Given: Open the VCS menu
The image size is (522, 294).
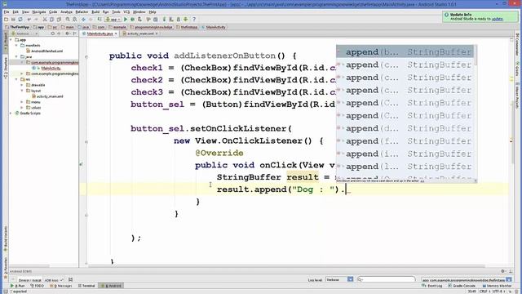Looking at the screenshot, I should coord(126,11).
